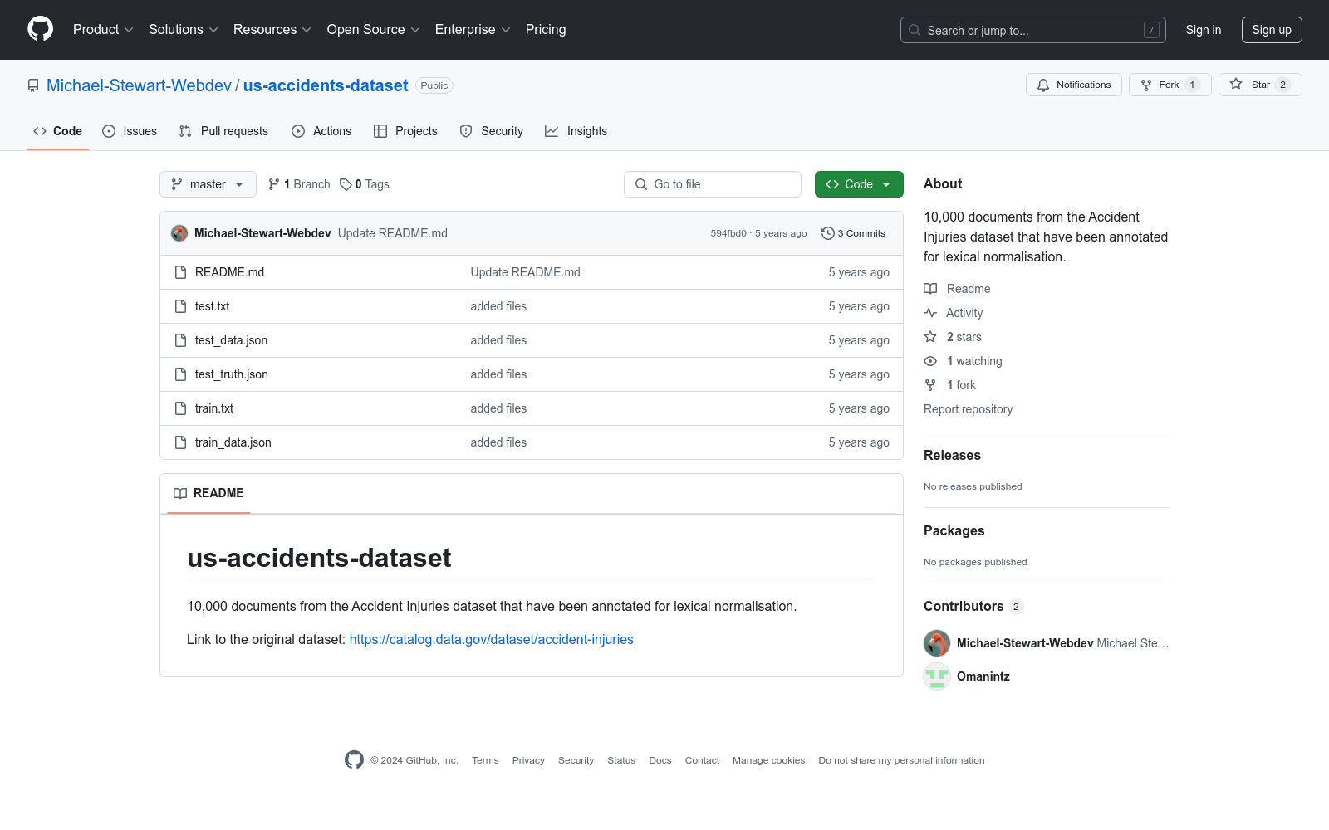Switch to the Issues tab
Screen dimensions: 1329x830
130,131
